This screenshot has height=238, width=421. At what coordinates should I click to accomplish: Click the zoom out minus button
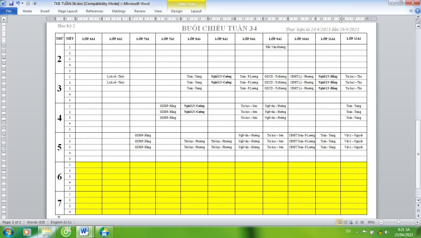pyautogui.click(x=382, y=222)
